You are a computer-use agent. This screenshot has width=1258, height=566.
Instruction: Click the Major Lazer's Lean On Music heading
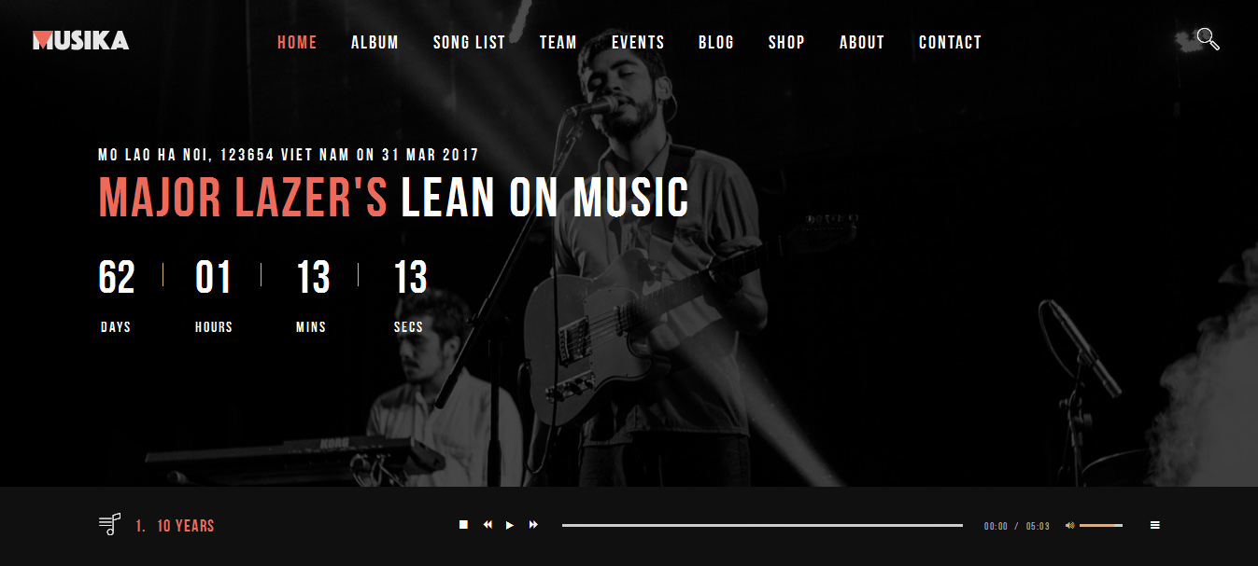[x=393, y=197]
